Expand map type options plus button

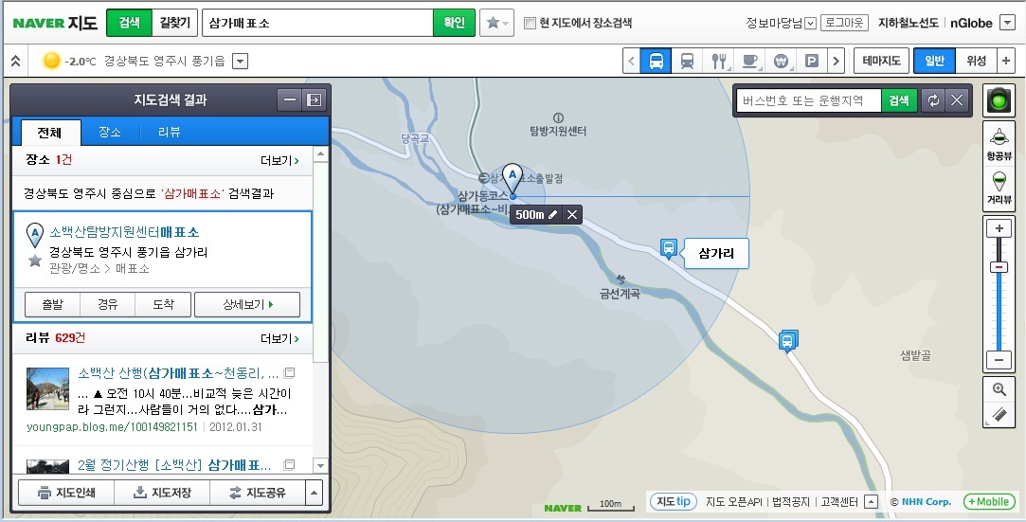click(1006, 61)
